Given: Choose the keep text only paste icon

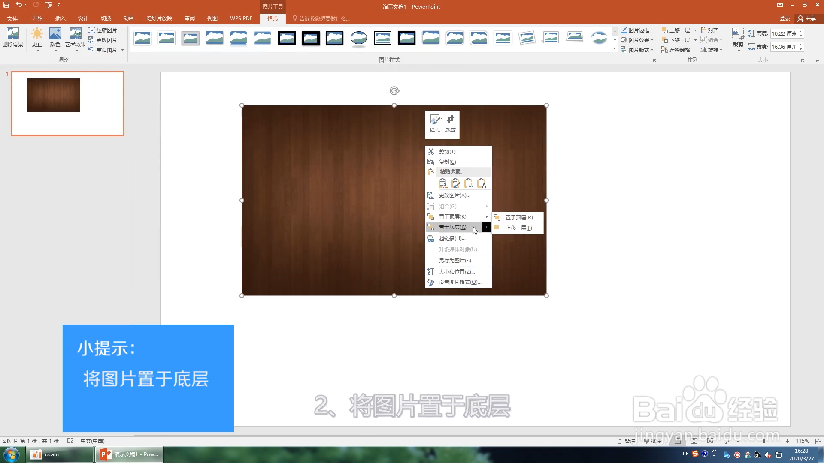Looking at the screenshot, I should point(482,183).
